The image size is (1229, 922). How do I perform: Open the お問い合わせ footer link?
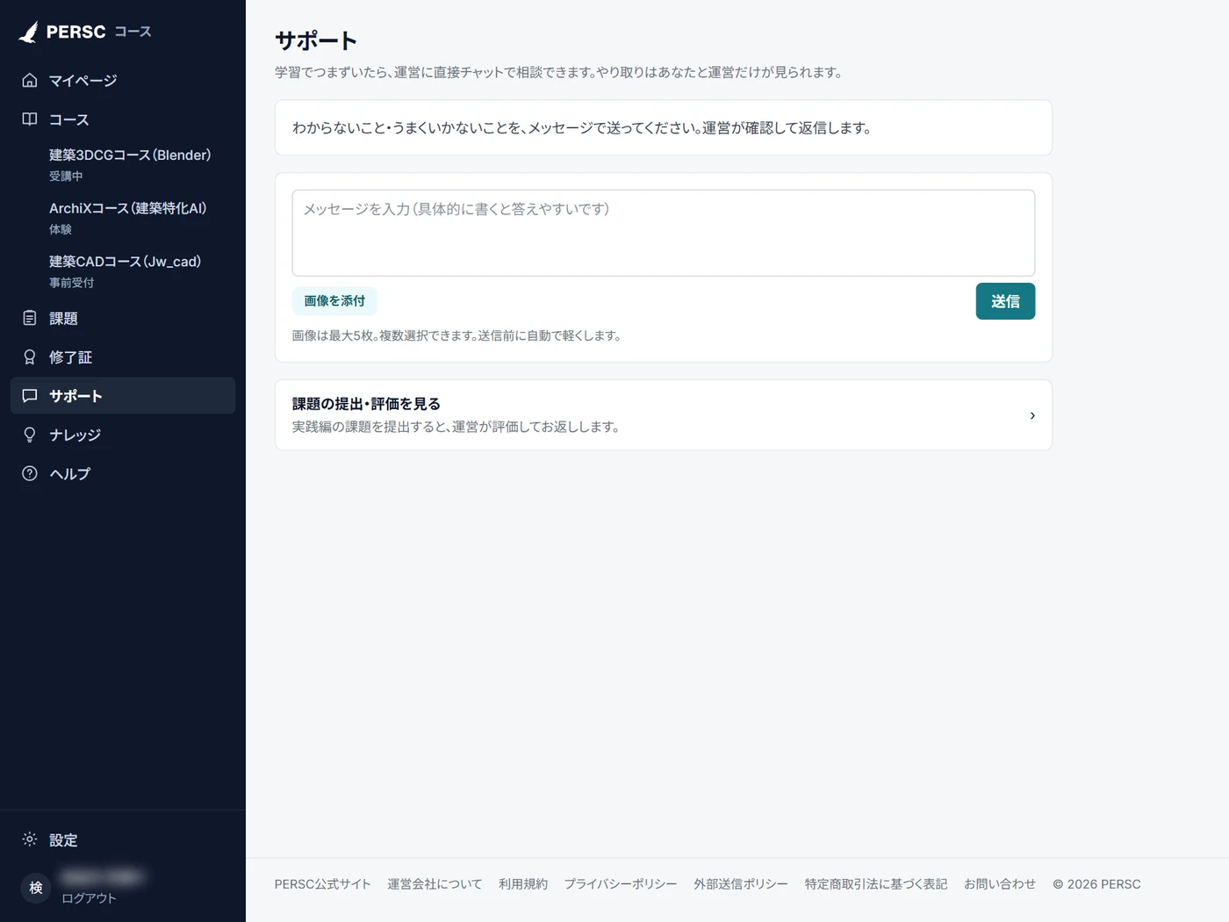1000,884
